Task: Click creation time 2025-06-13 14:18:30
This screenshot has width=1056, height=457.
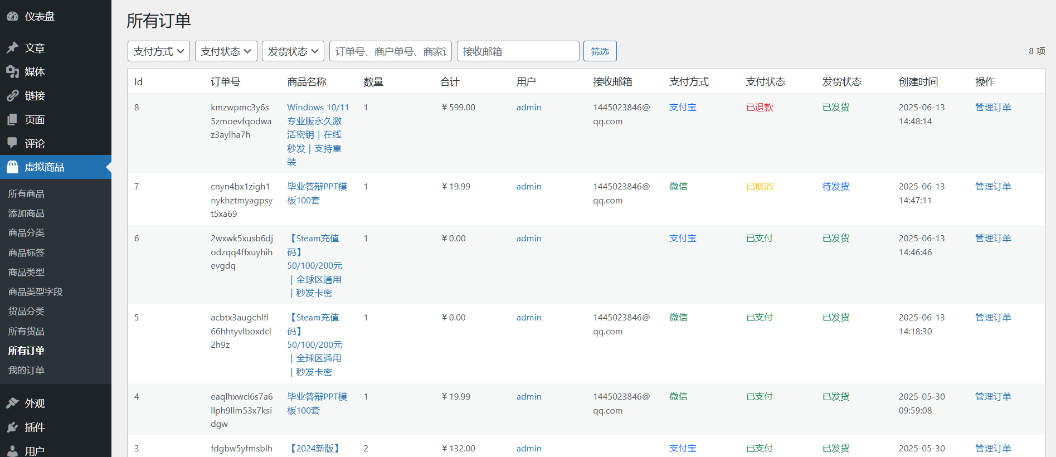Action: pos(922,324)
